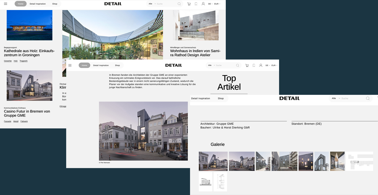Expand the DE language dropdown in the topmost header

point(210,4)
